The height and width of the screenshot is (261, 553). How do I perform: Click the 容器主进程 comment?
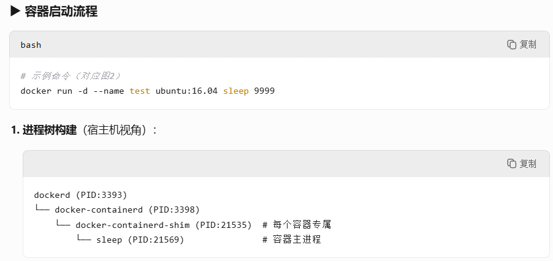(292, 240)
